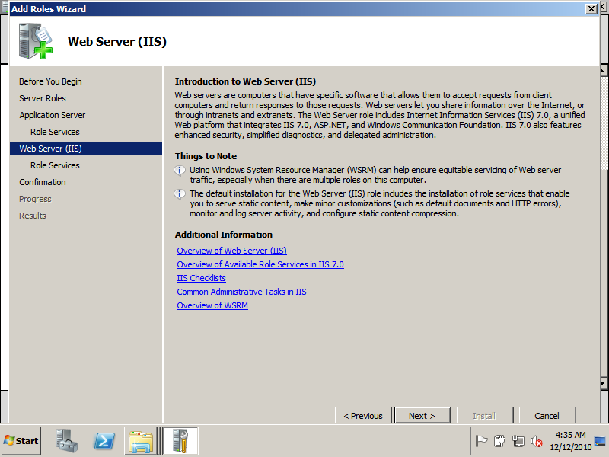The width and height of the screenshot is (609, 457).
Task: Open the network status tray icon
Action: point(518,441)
